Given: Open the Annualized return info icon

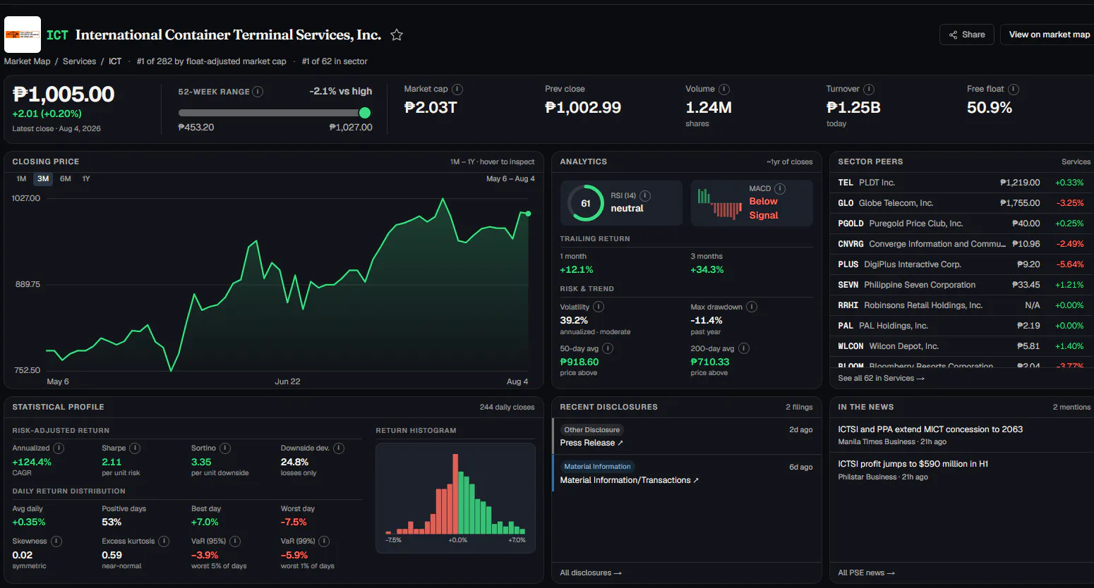Looking at the screenshot, I should click(59, 448).
